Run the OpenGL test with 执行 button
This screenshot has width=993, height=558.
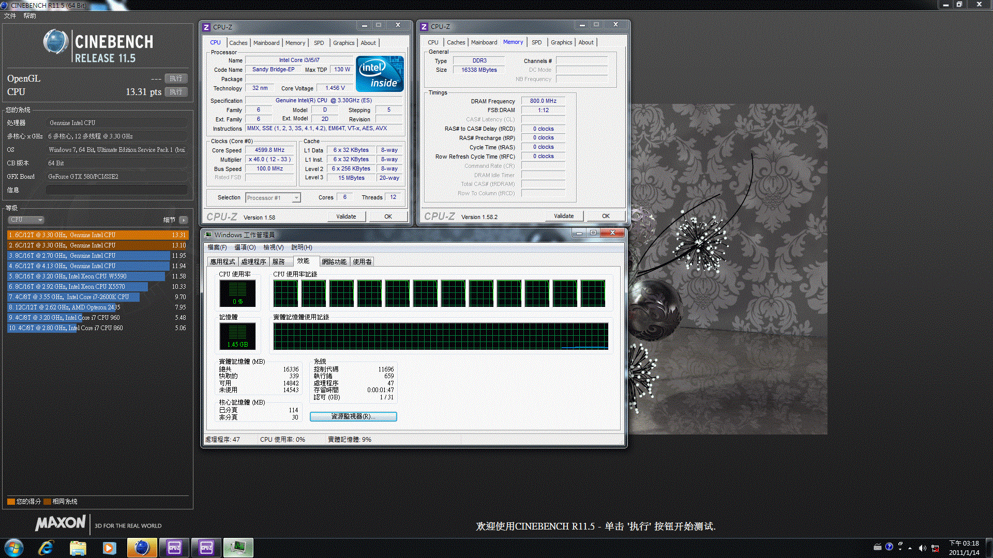(176, 79)
